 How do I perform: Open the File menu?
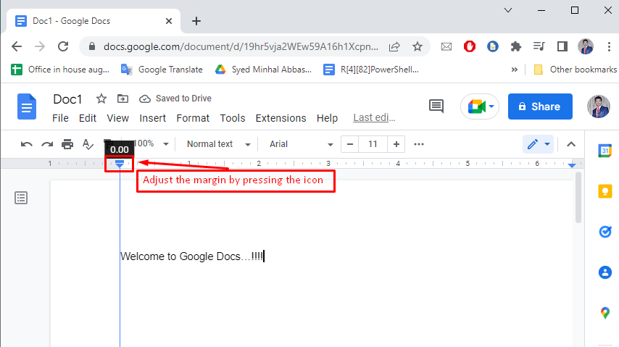[x=60, y=118]
